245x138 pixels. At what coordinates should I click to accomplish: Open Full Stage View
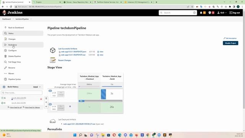(x=15, y=62)
